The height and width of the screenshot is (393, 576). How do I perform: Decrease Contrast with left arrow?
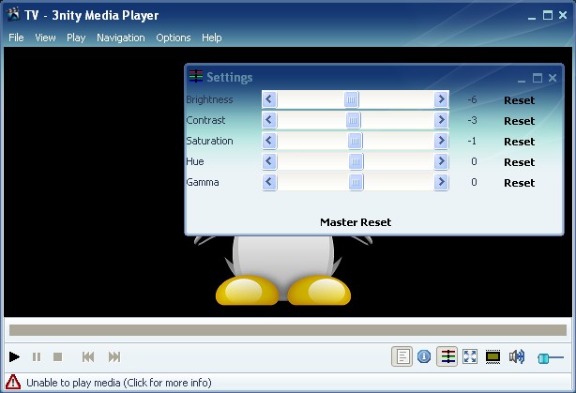coord(269,120)
